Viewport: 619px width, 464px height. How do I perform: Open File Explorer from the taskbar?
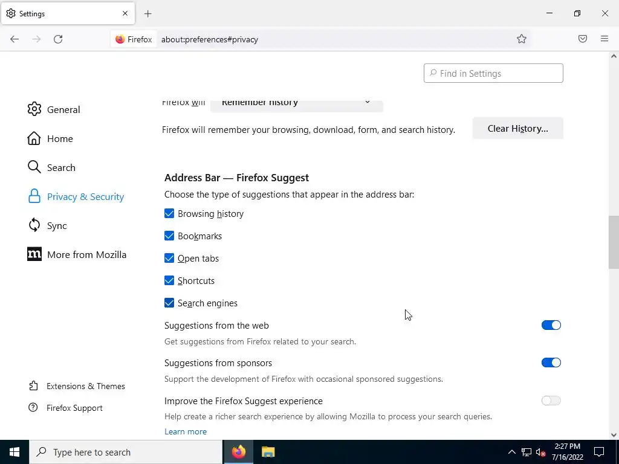pos(268,452)
